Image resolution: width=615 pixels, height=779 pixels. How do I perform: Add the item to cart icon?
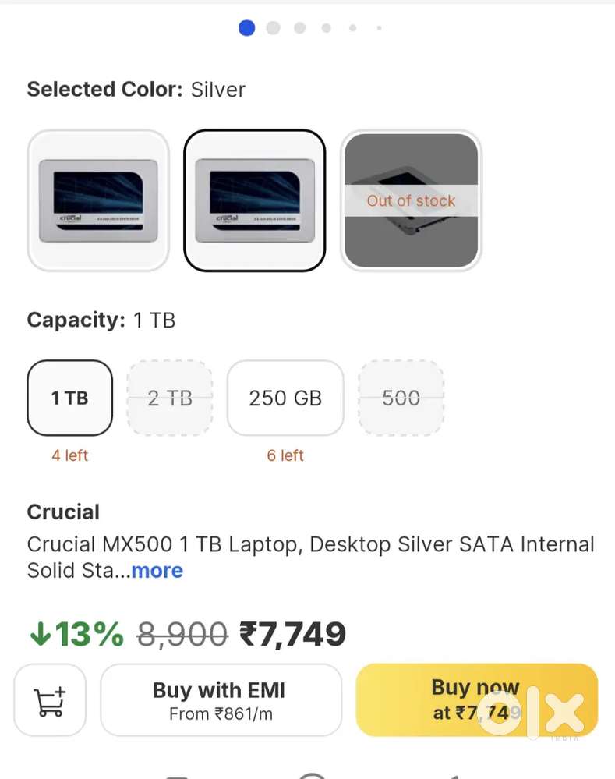(x=50, y=700)
